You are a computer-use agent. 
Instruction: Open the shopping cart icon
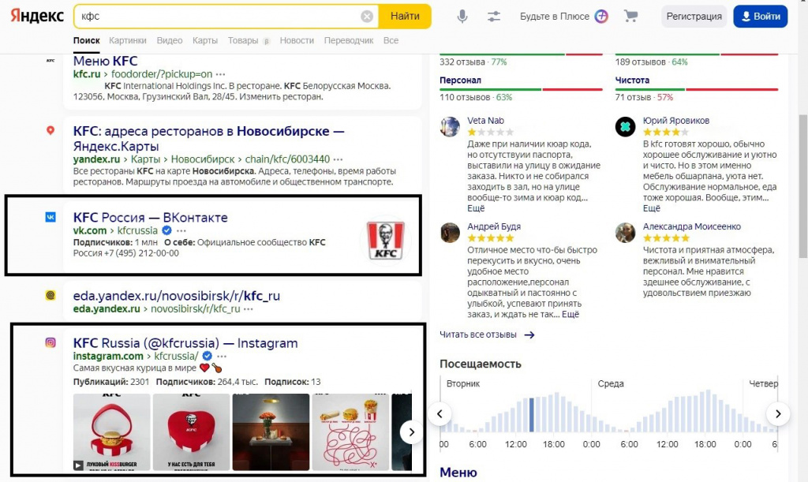(x=630, y=17)
